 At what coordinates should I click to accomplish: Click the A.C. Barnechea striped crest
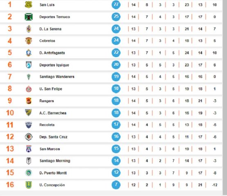pyautogui.click(x=29, y=113)
